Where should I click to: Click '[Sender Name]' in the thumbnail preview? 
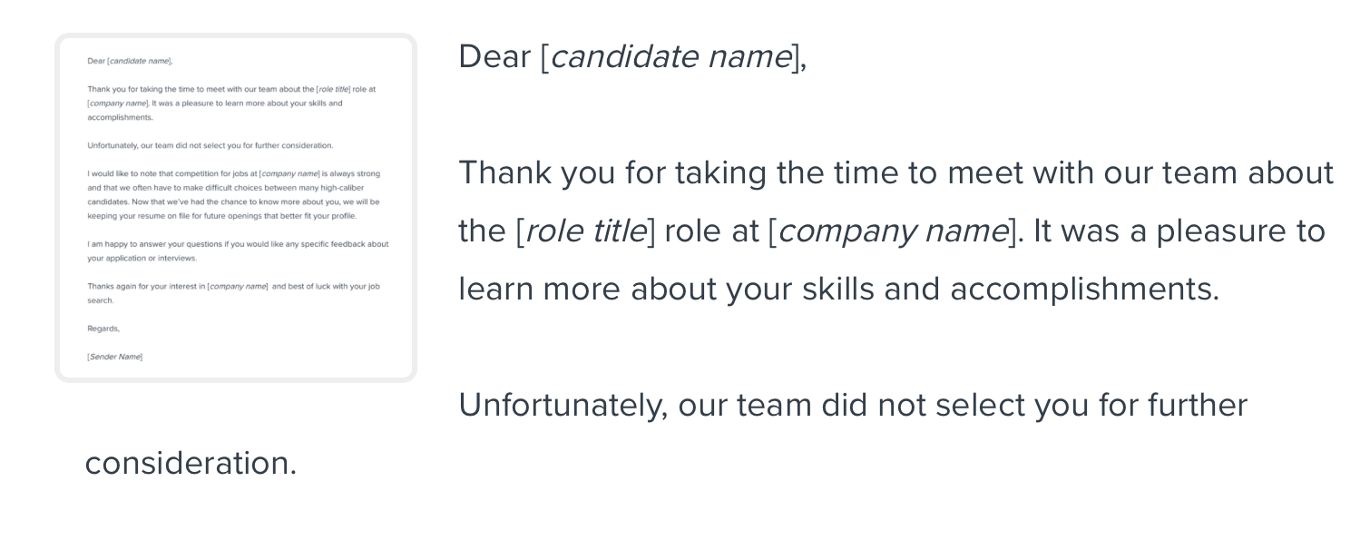[115, 357]
